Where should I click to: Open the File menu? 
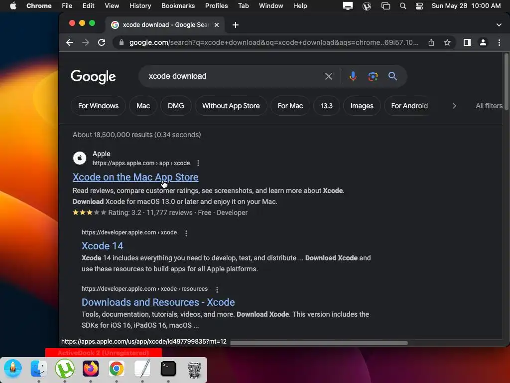[x=67, y=6]
